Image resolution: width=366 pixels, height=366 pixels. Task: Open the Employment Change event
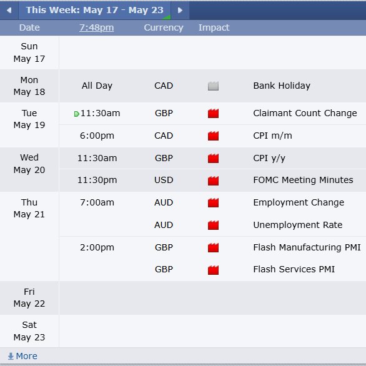tap(299, 202)
